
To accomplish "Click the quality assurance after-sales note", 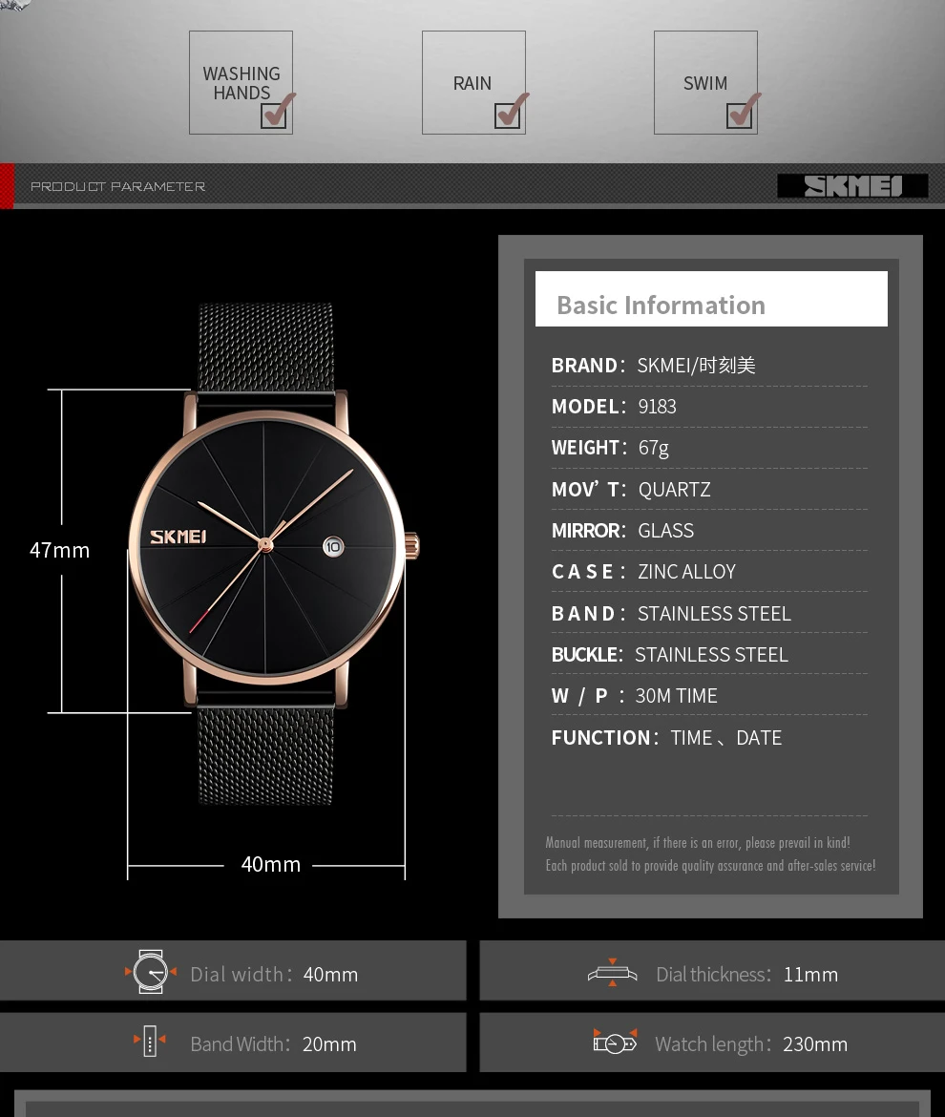I will (710, 866).
